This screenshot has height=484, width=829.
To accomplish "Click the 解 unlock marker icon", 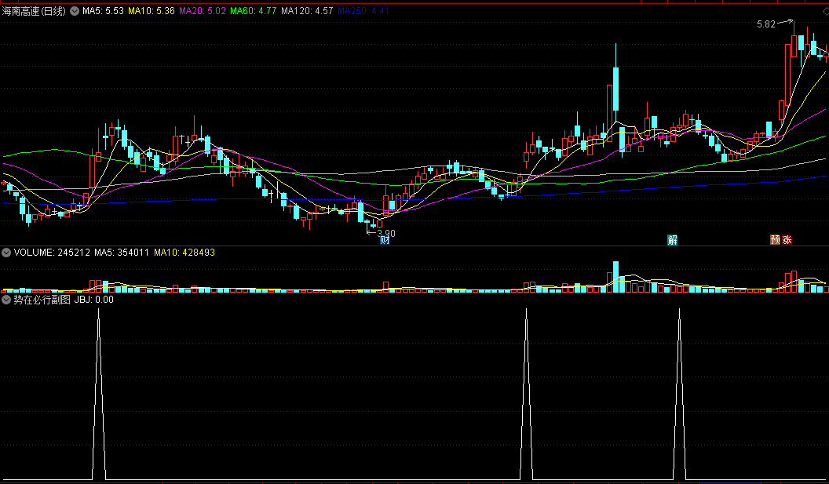I will pos(672,240).
